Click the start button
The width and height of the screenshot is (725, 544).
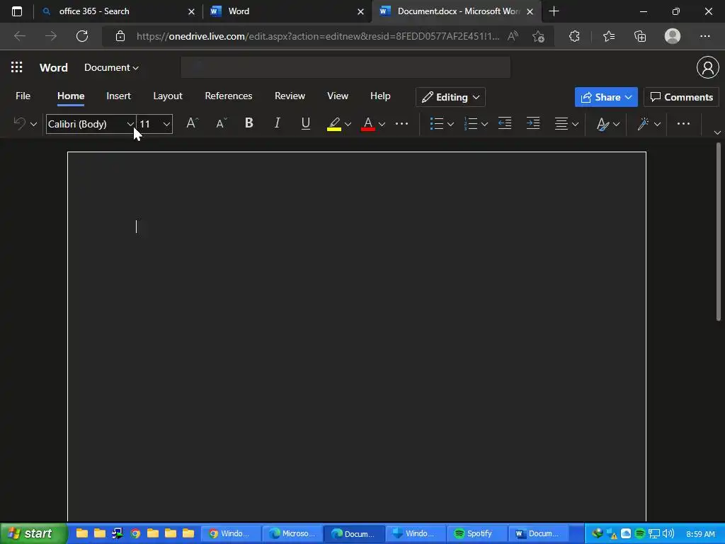click(x=33, y=533)
